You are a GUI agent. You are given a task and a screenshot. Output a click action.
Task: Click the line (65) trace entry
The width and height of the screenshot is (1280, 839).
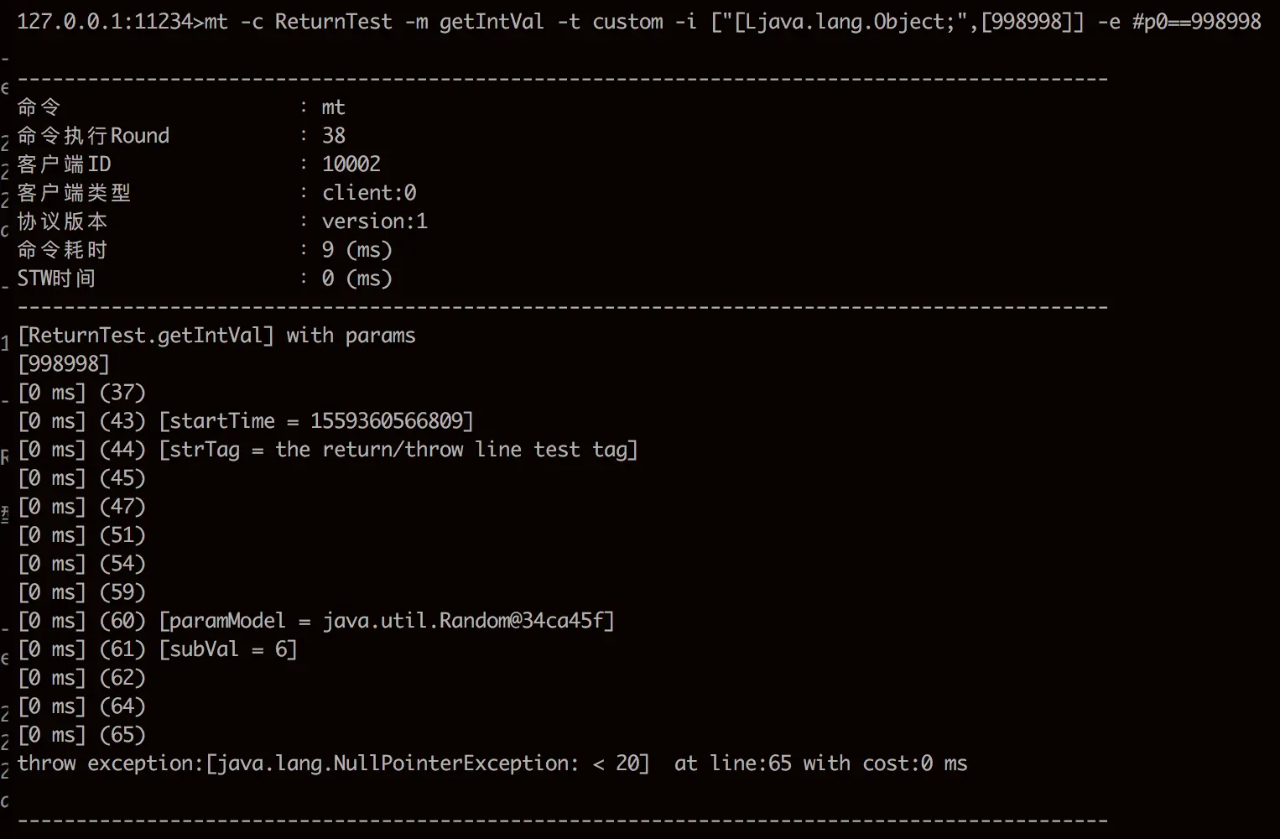tap(82, 735)
